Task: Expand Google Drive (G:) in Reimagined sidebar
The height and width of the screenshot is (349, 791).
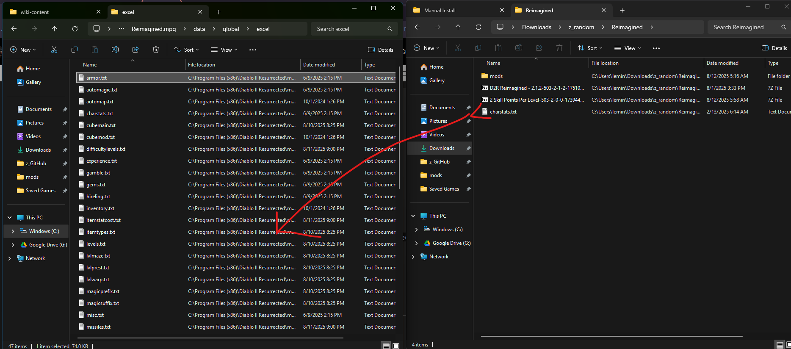Action: (416, 243)
